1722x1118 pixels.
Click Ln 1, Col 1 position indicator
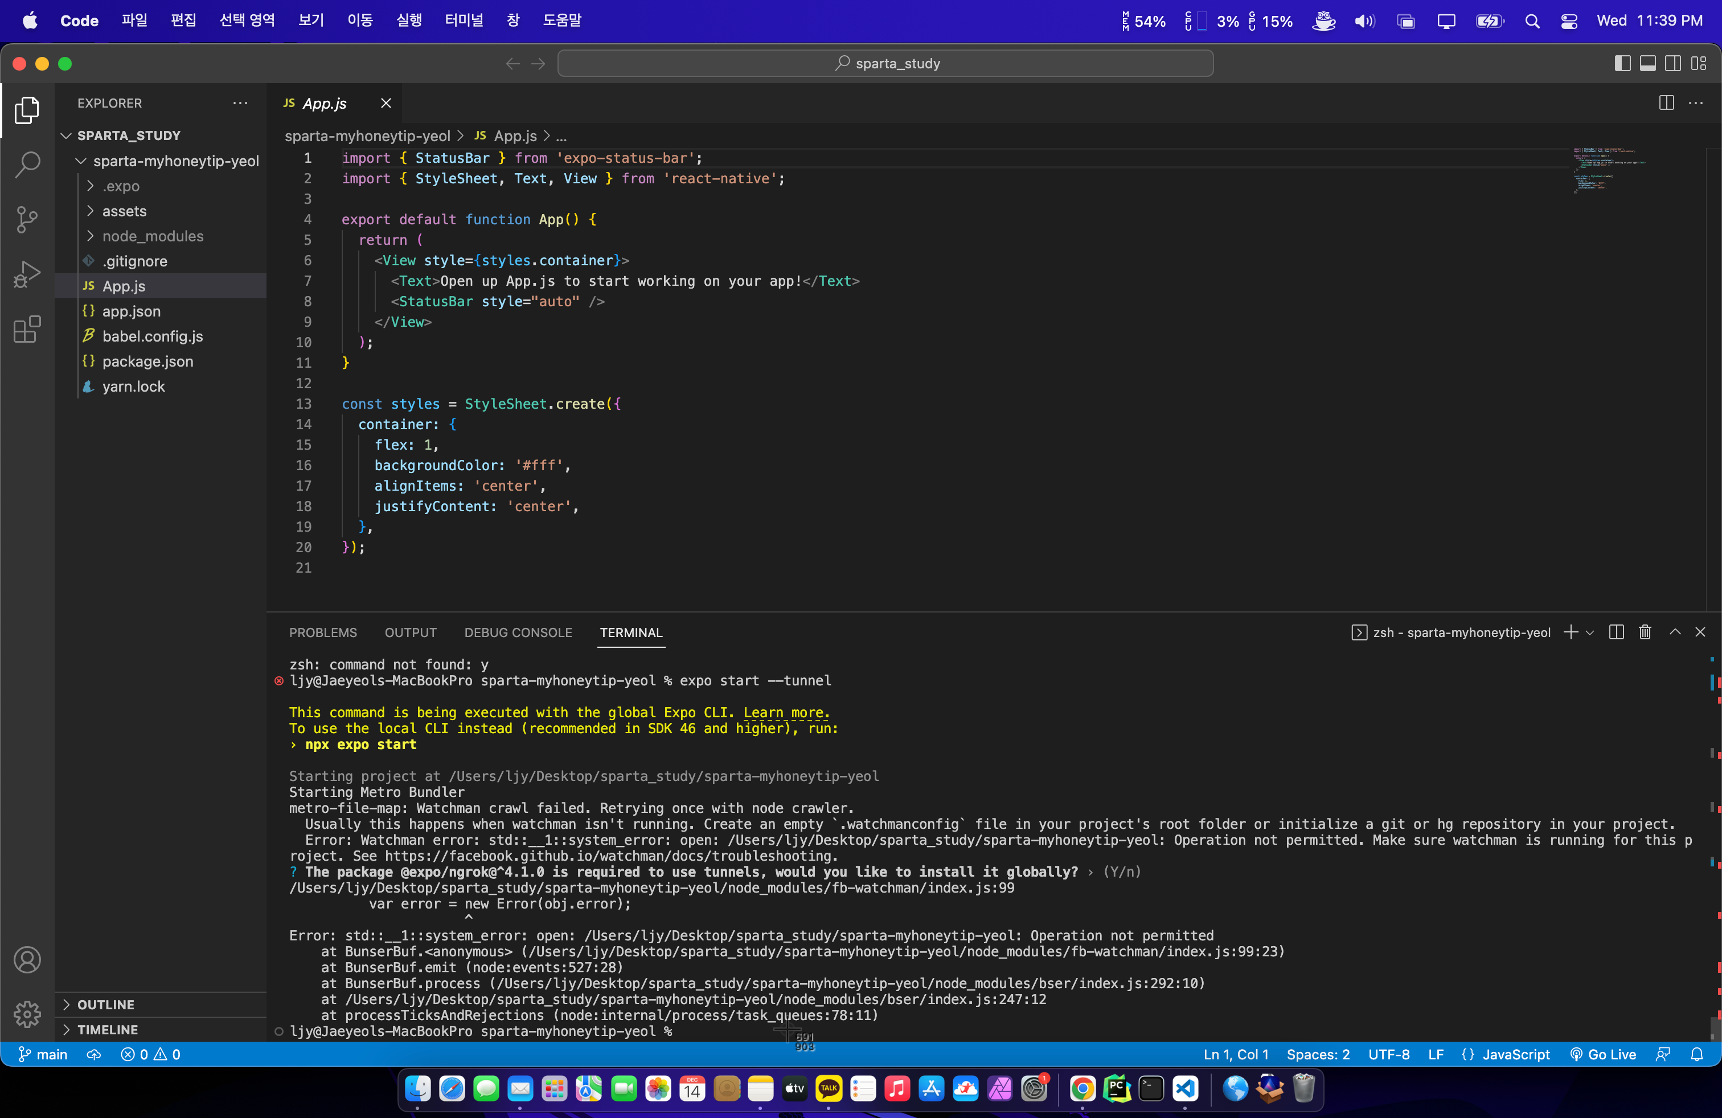(1236, 1054)
